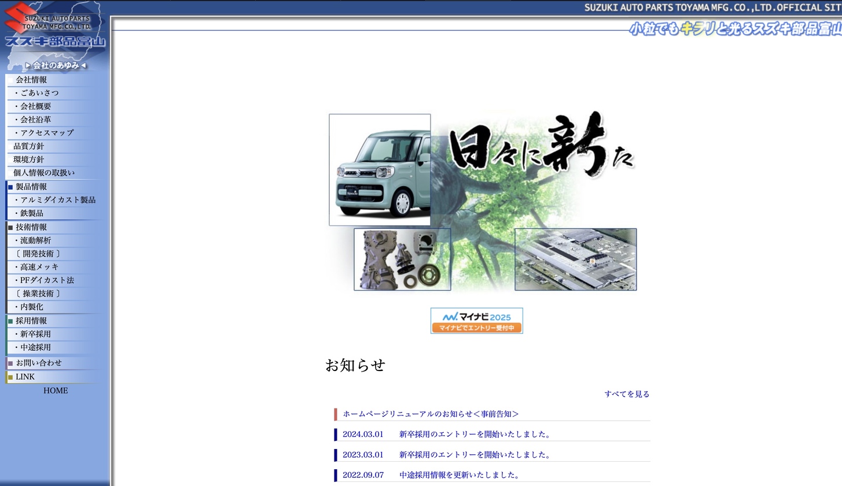Open the お問い合わせ page

click(x=39, y=363)
